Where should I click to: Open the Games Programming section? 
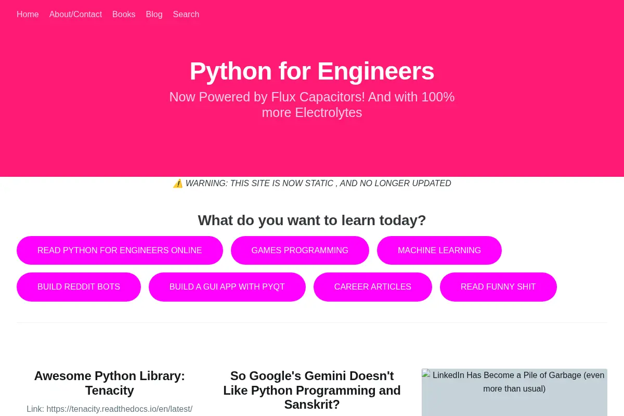click(300, 251)
